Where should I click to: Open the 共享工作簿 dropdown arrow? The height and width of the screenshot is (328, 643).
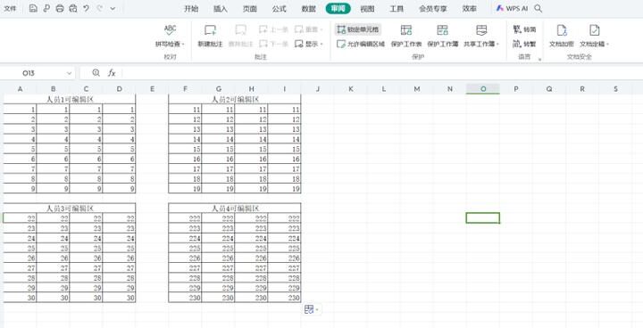tap(497, 45)
